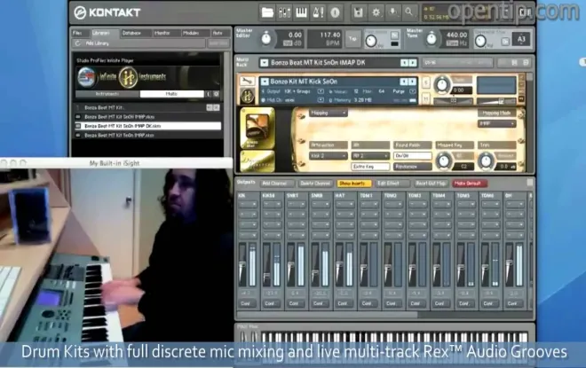Viewport: 586px width, 368px height.
Task: Click the Kontakt logo
Action: click(107, 12)
